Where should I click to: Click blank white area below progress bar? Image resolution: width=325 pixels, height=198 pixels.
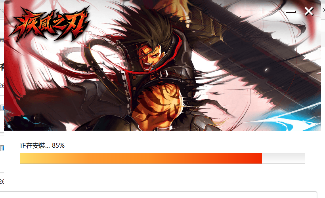pos(162,178)
